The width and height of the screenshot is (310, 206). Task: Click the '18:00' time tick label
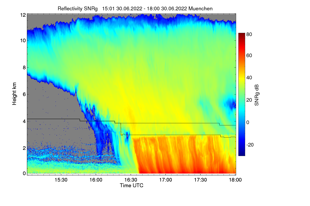(x=235, y=180)
